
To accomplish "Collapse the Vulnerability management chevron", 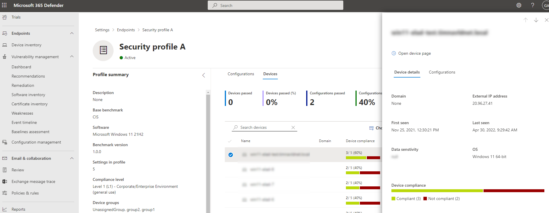I will click(72, 57).
